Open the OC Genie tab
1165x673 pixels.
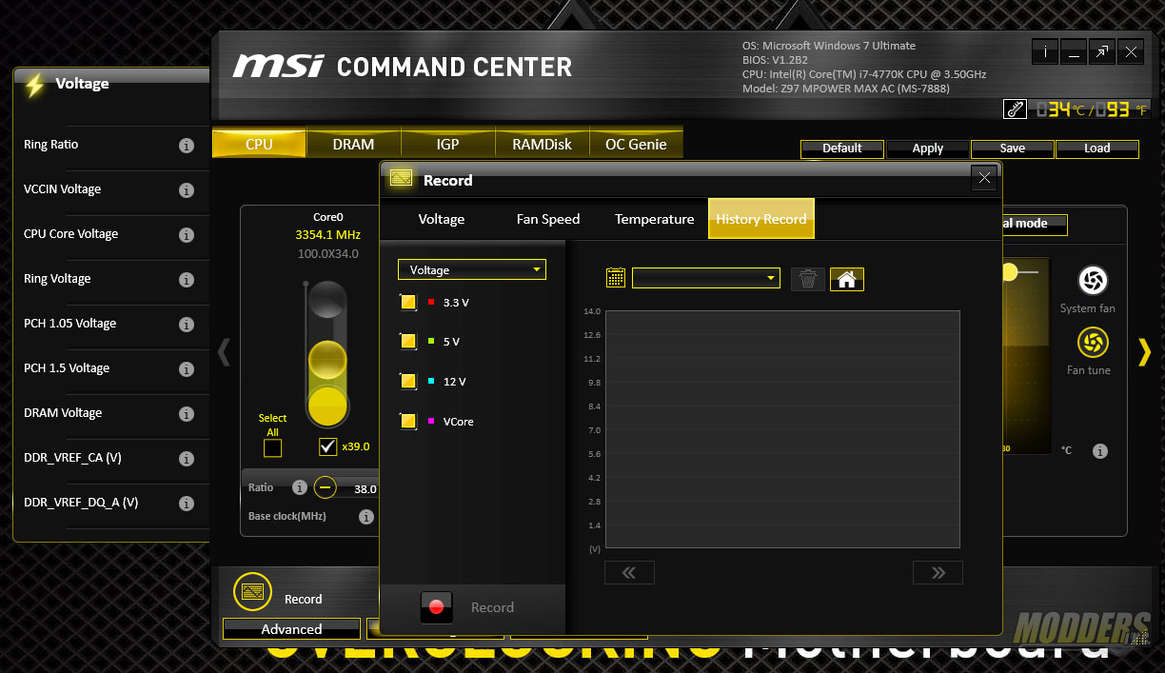[636, 144]
